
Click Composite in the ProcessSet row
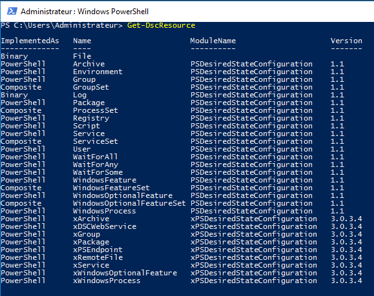point(21,110)
